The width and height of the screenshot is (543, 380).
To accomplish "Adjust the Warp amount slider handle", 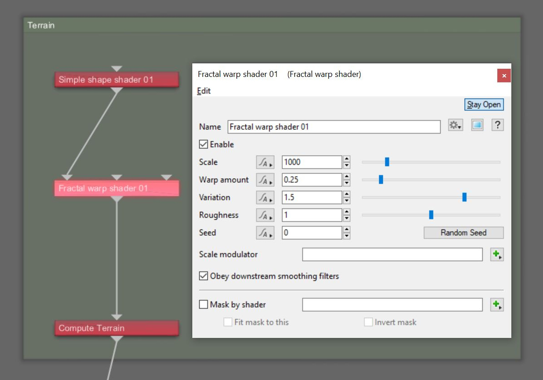I will [381, 180].
